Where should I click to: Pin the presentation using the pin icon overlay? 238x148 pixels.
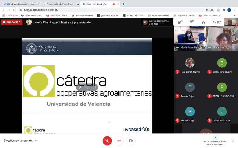point(80,87)
